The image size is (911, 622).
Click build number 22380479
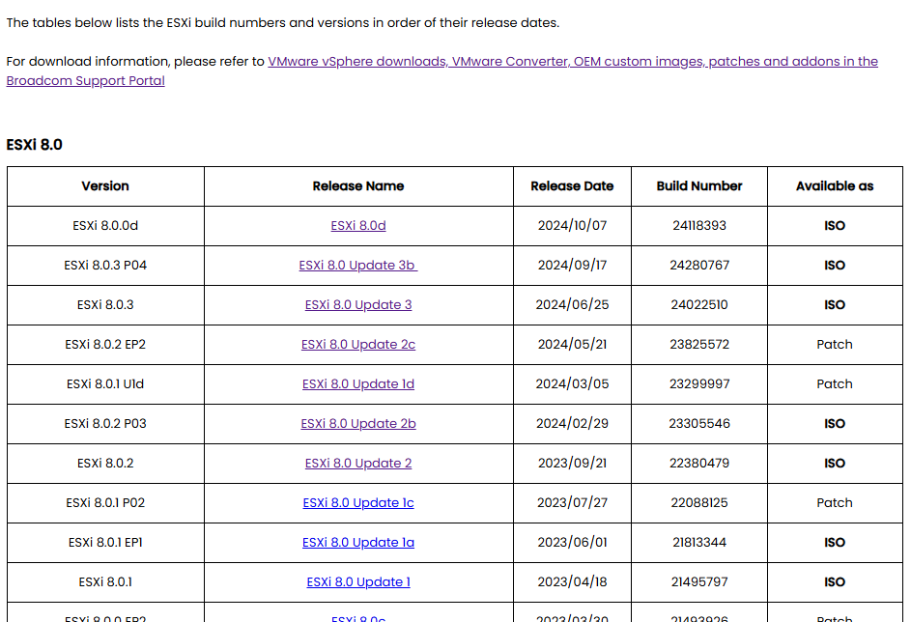[x=698, y=463]
